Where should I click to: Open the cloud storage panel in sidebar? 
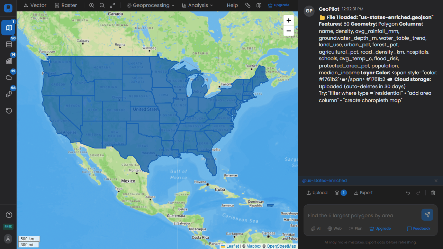tap(8, 77)
